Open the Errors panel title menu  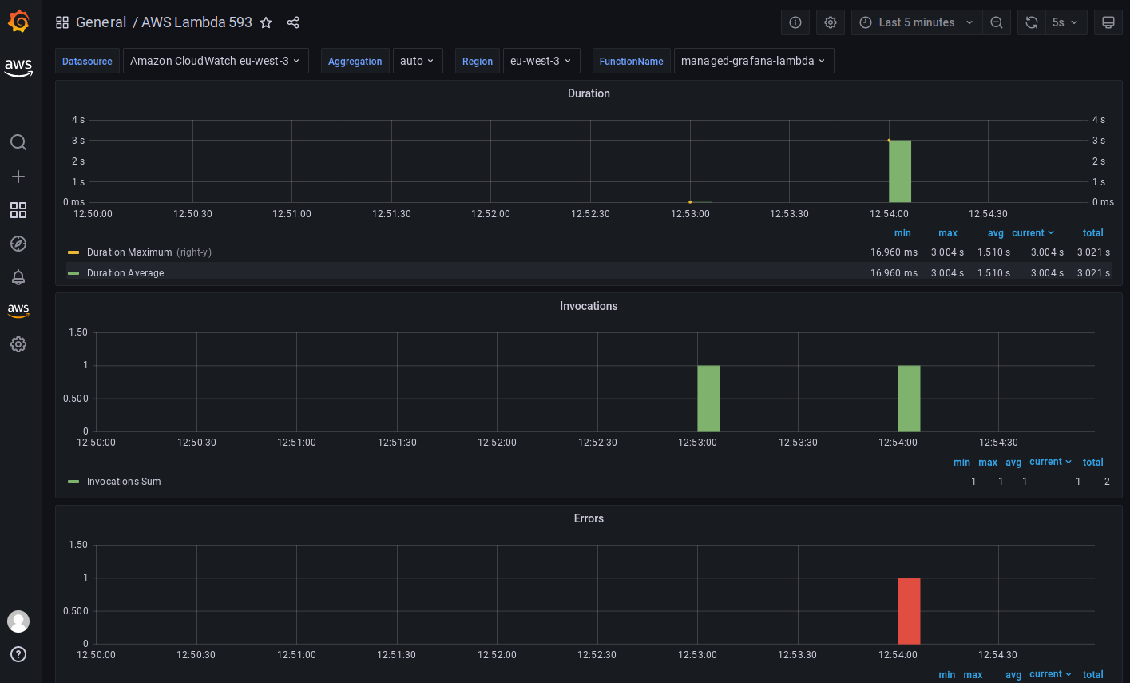(x=589, y=518)
